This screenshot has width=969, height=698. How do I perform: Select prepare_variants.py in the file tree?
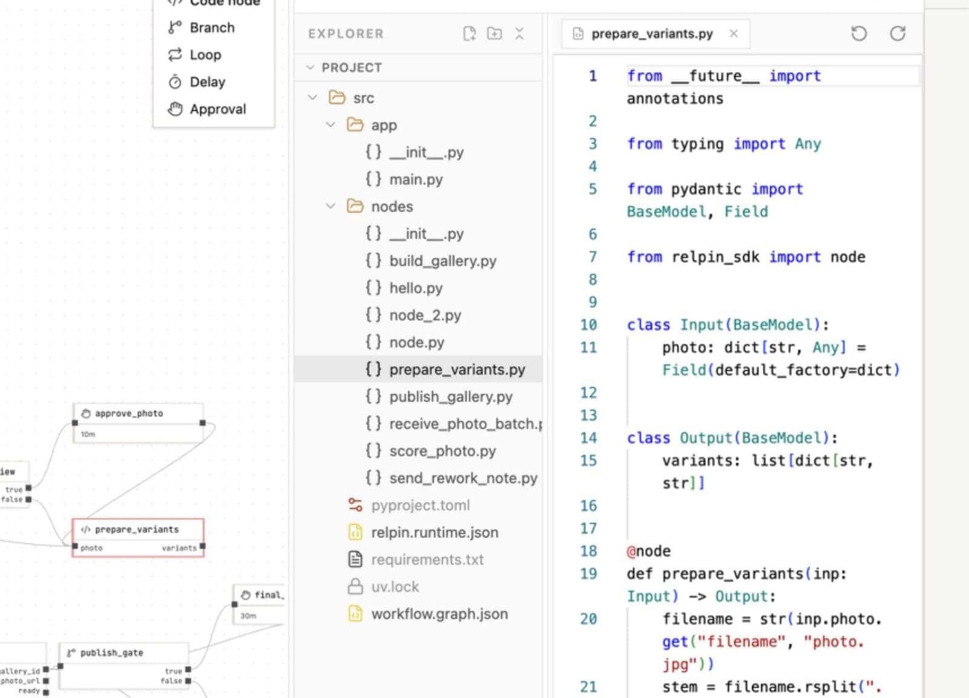coord(418,369)
